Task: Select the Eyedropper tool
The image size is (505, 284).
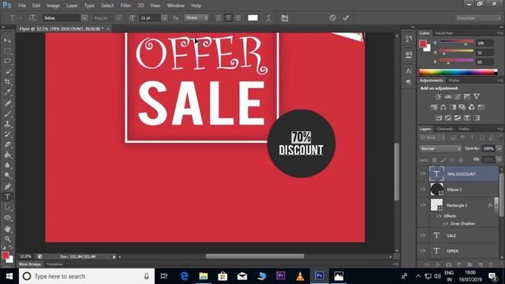Action: tap(7, 92)
